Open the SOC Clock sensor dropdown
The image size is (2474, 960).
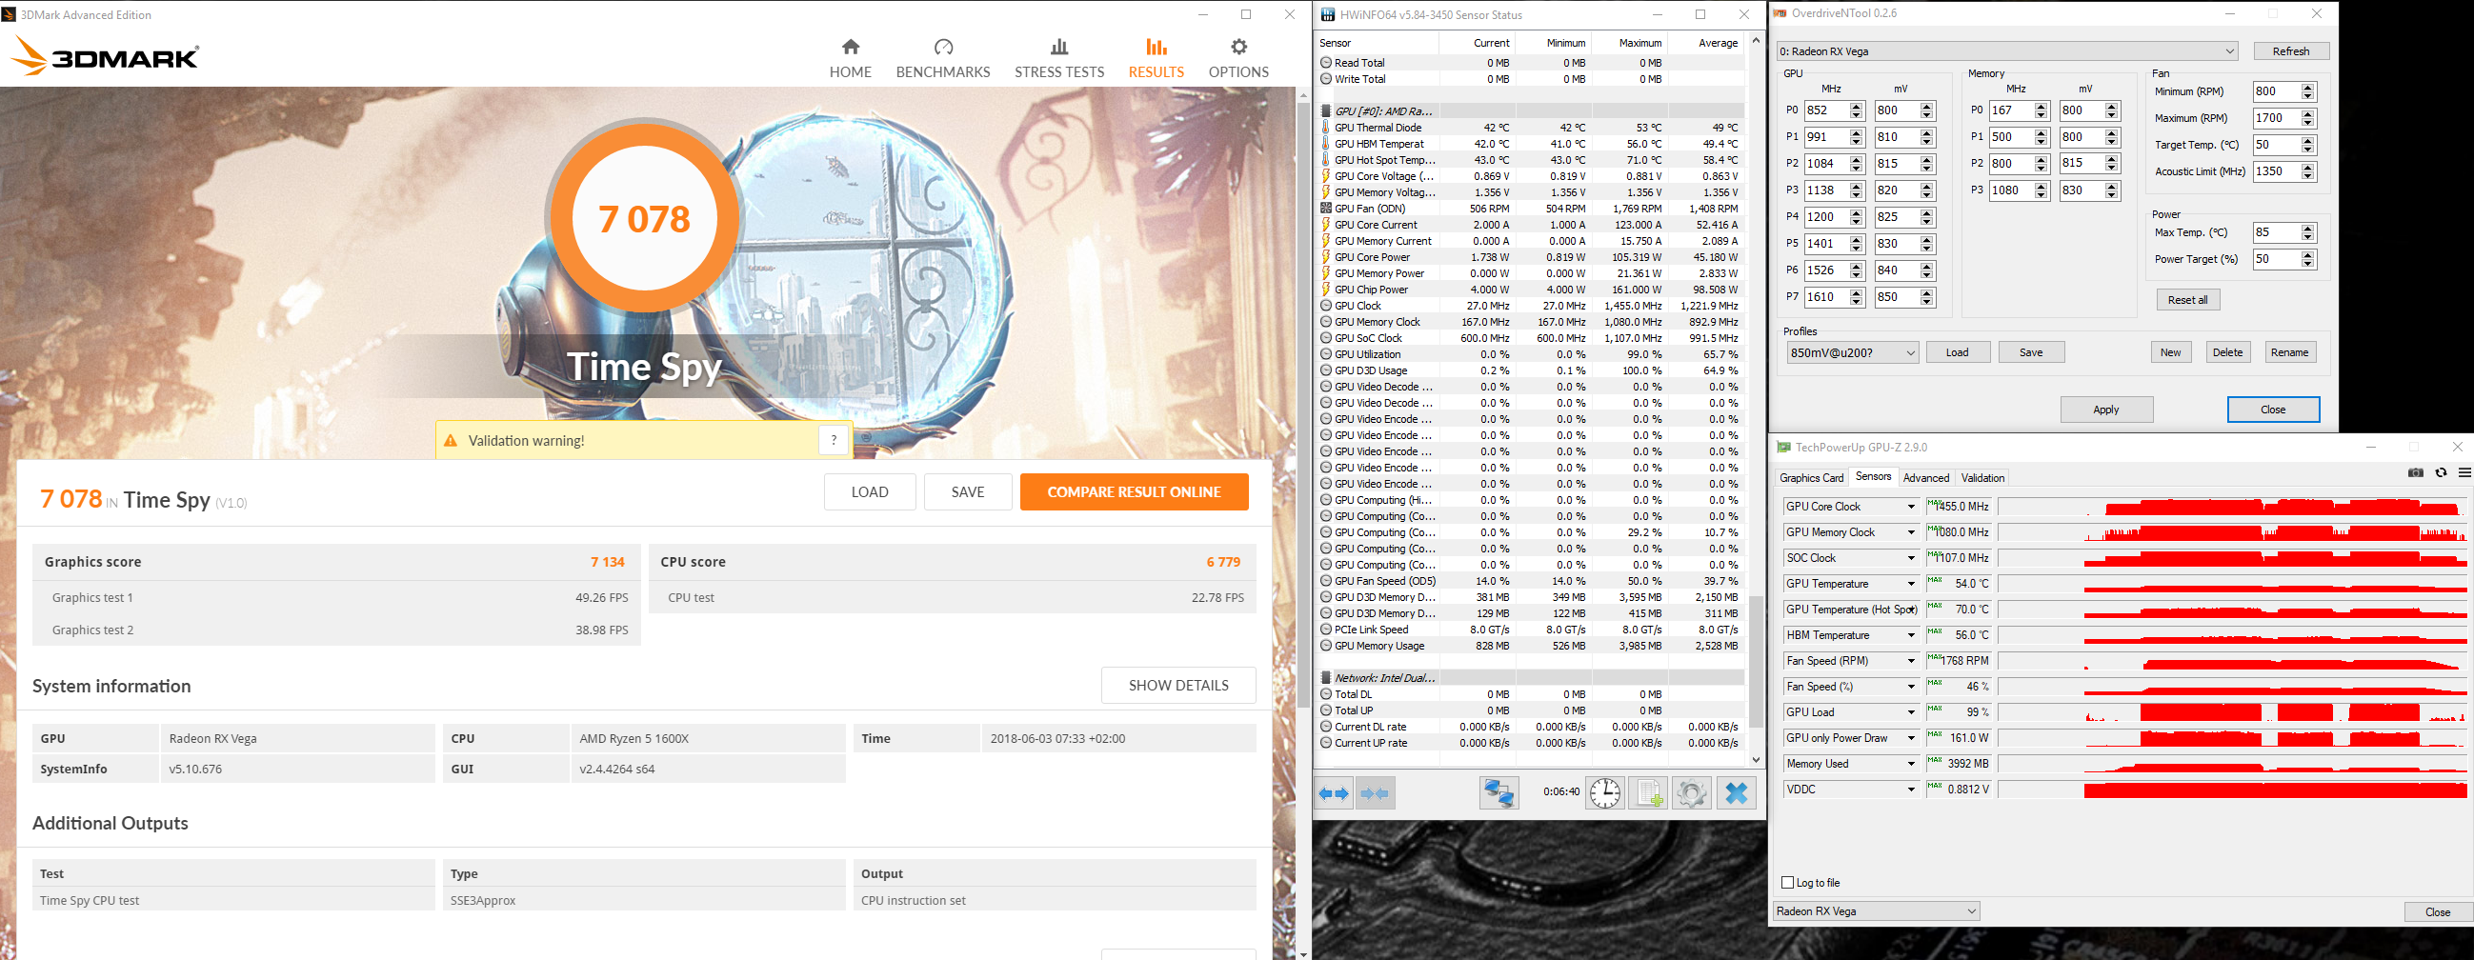1911,559
